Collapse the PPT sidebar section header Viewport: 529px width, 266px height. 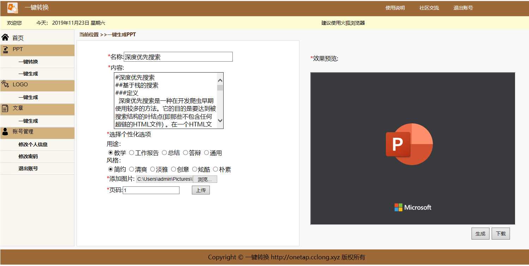click(37, 50)
